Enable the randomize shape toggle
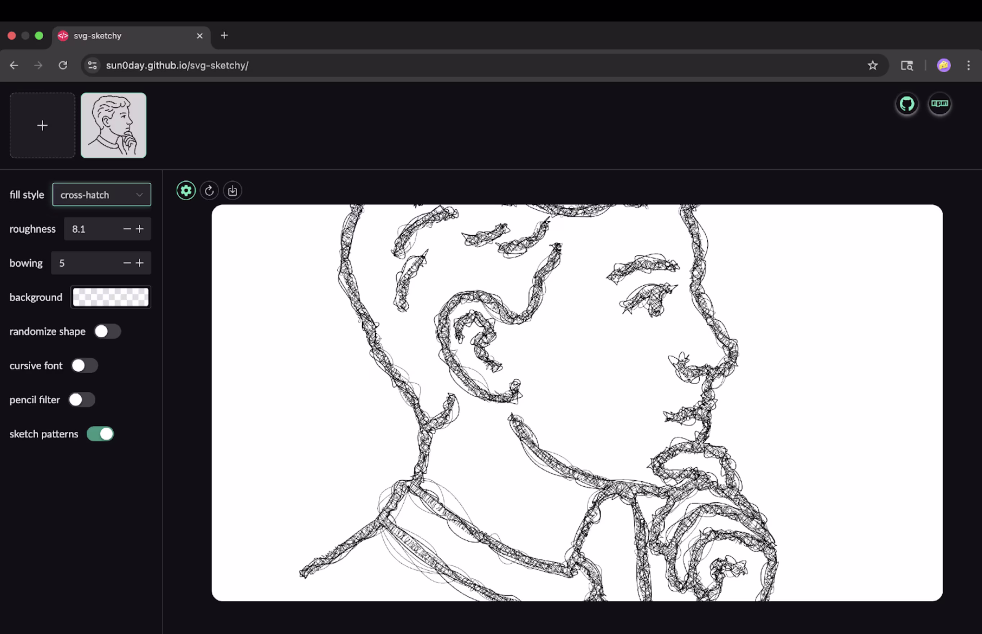Viewport: 982px width, 634px height. coord(107,331)
